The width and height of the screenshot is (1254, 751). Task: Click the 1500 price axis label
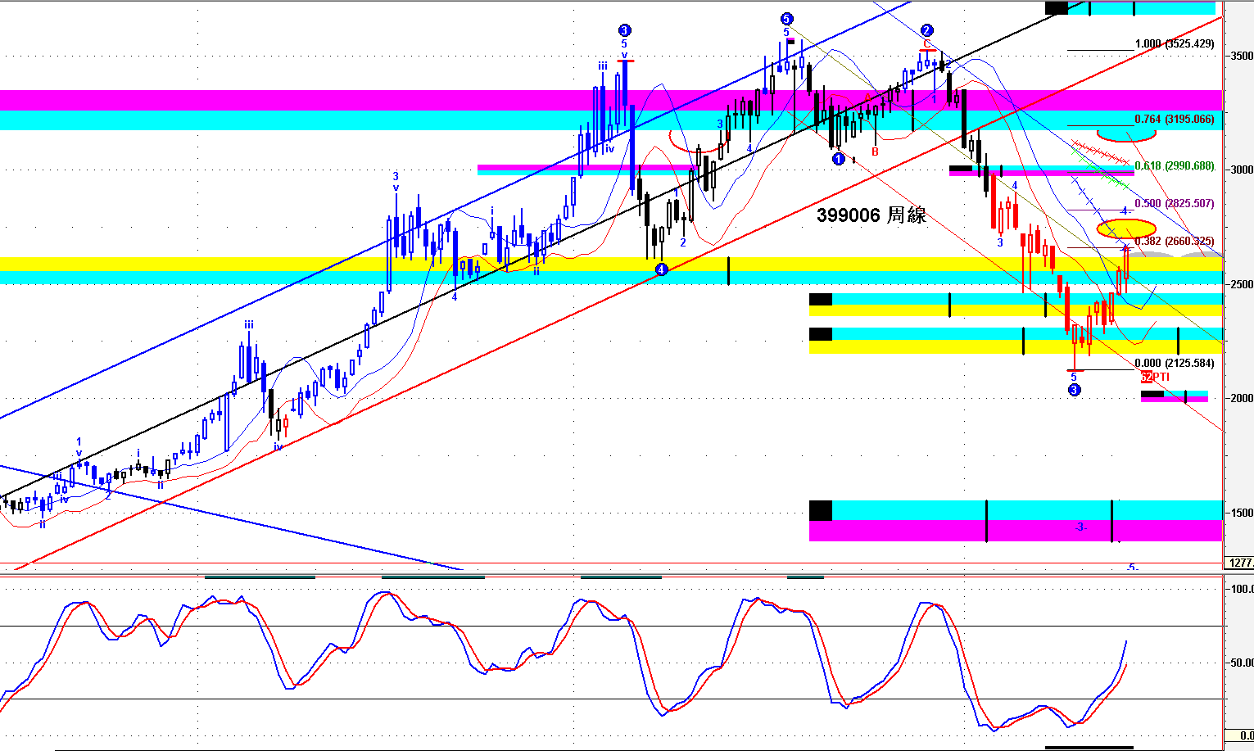point(1242,513)
